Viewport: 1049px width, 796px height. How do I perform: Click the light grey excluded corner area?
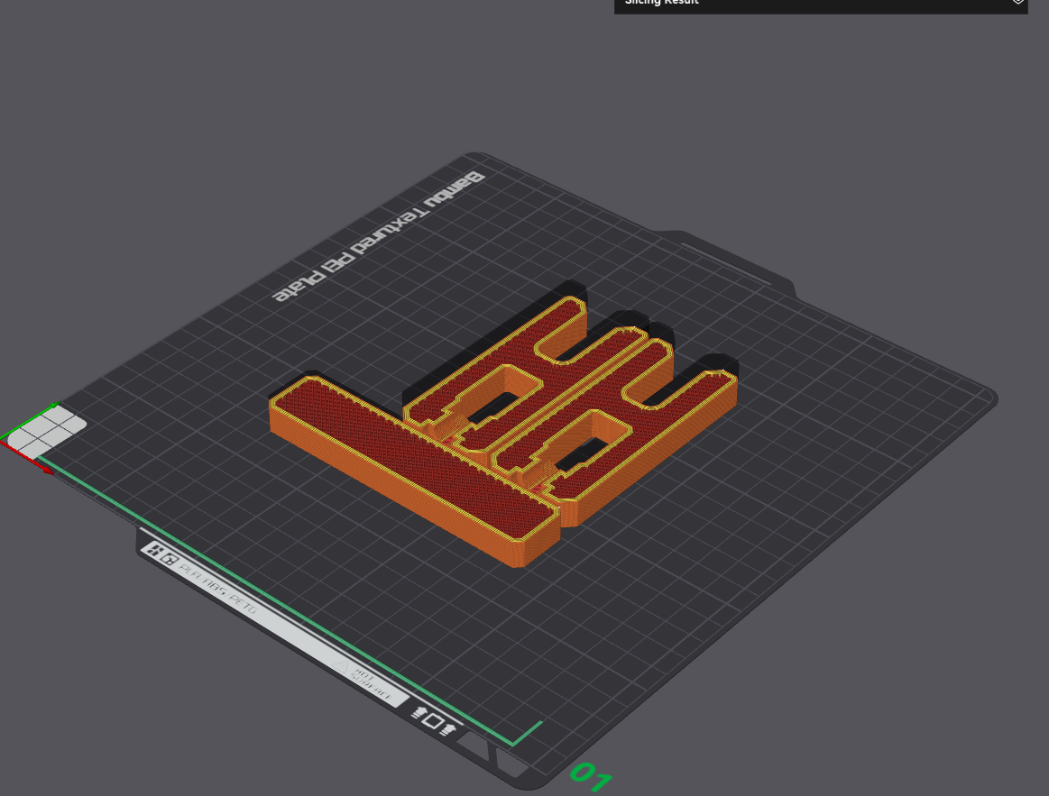(46, 432)
